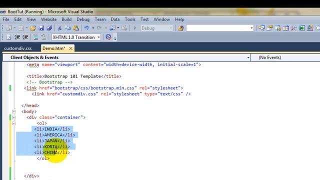This screenshot has height=180, width=320.
Task: Click the Navigate Backward icon
Action: (x=112, y=28)
